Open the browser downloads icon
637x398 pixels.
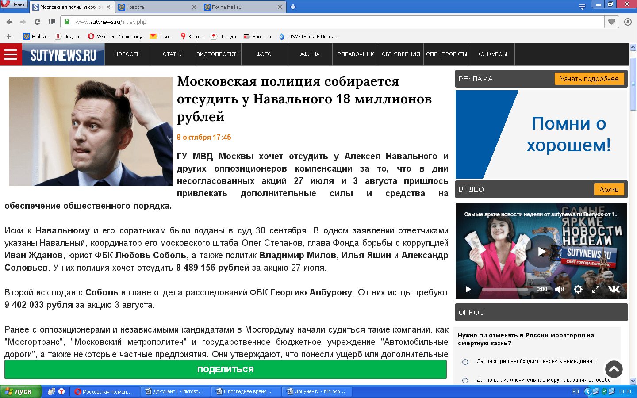pos(628,22)
